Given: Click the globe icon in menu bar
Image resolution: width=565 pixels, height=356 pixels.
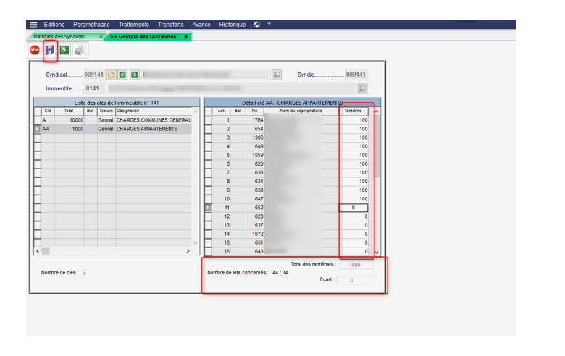Looking at the screenshot, I should click(256, 25).
